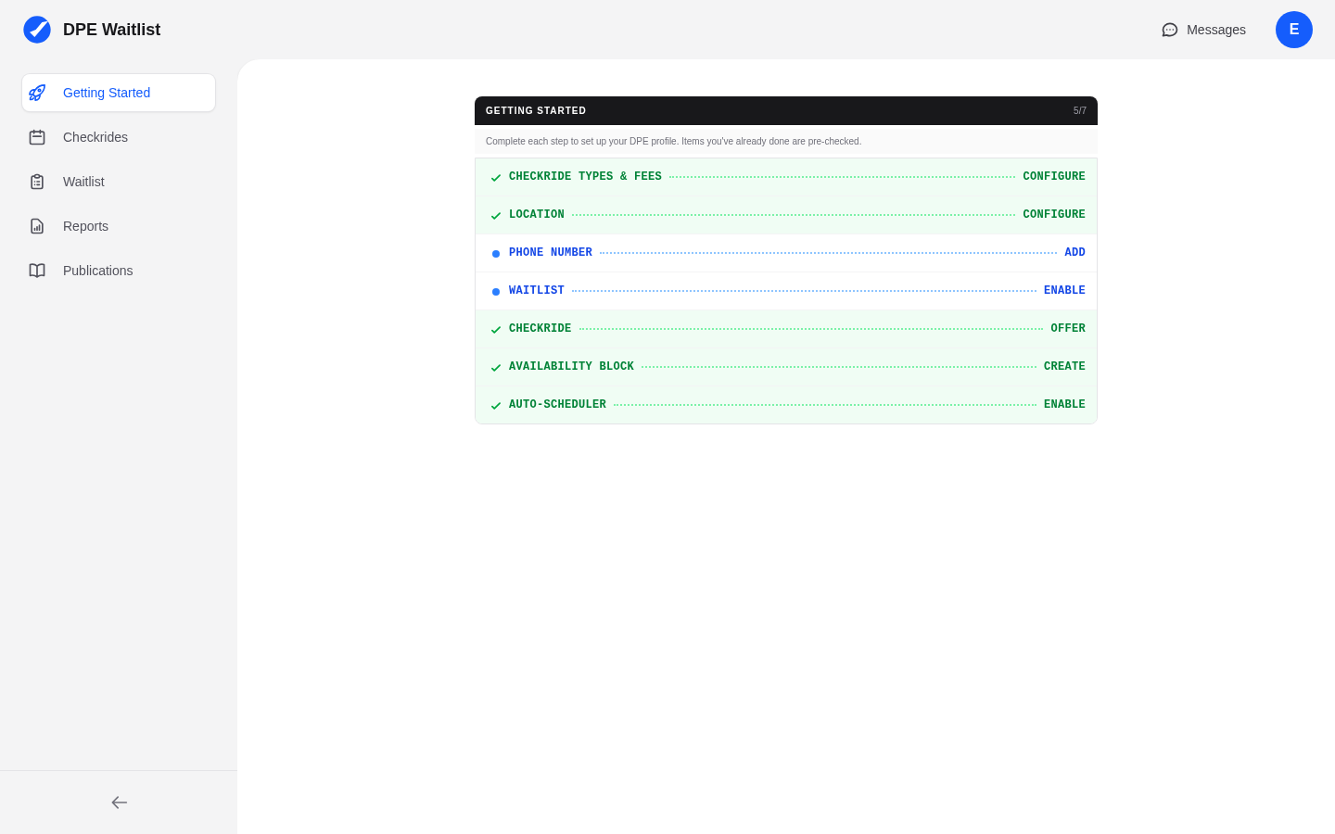The height and width of the screenshot is (834, 1335).
Task: Click the checkmark next to Auto-Scheduler
Action: click(x=496, y=404)
